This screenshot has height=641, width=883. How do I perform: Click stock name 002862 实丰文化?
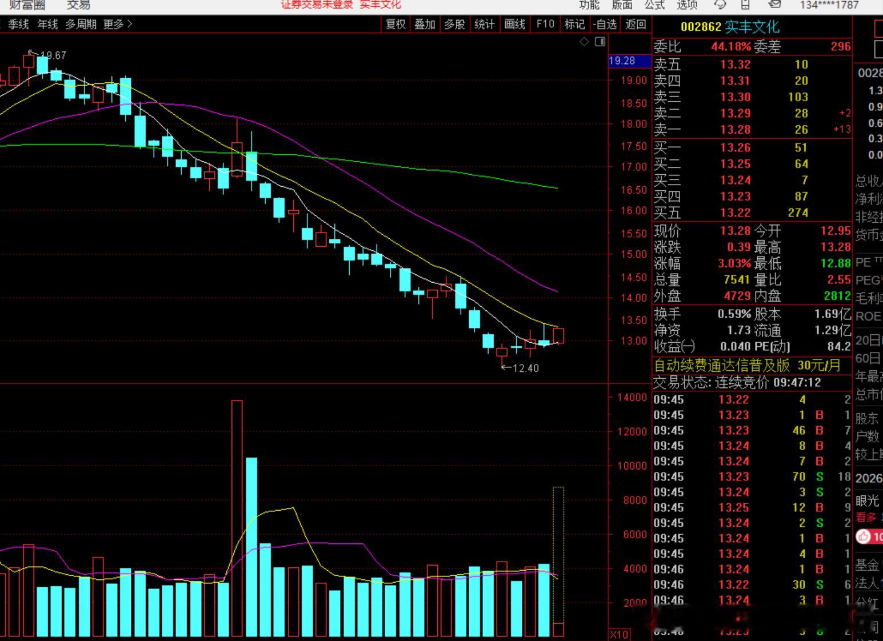click(730, 27)
